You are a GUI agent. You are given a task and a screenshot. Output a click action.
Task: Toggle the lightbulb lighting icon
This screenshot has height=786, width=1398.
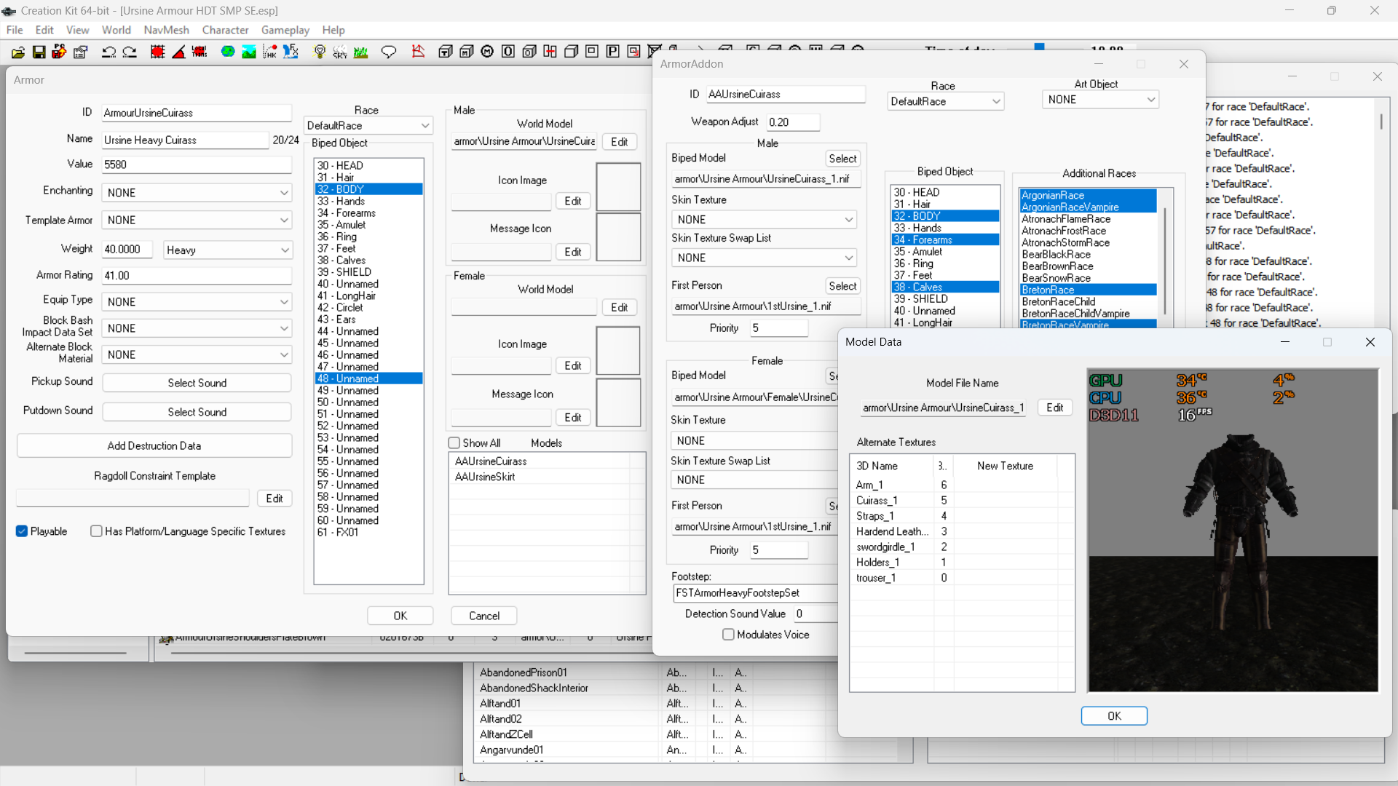319,52
